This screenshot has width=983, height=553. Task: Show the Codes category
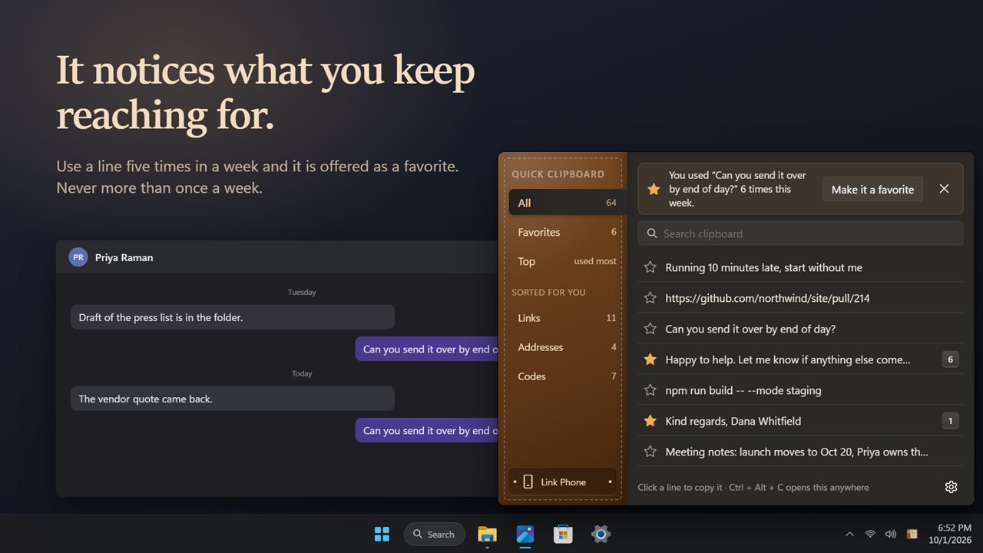[x=567, y=376]
